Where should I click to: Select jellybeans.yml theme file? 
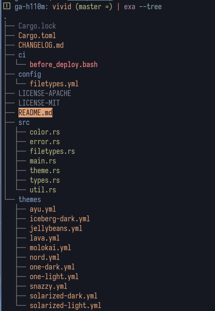coord(56,228)
